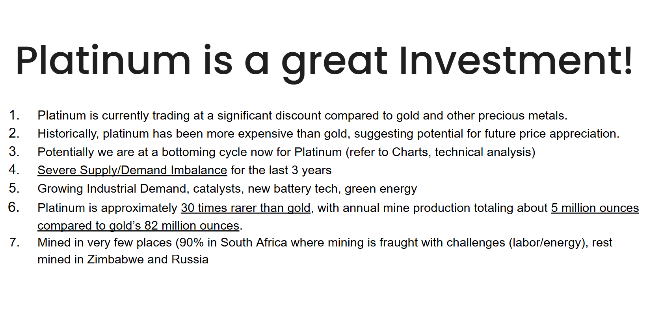Viewport: 662px width, 331px height.
Task: Click the list number 1
Action: tap(14, 115)
